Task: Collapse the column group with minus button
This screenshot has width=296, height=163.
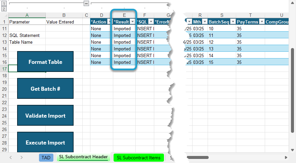Action: pyautogui.click(x=86, y=3)
